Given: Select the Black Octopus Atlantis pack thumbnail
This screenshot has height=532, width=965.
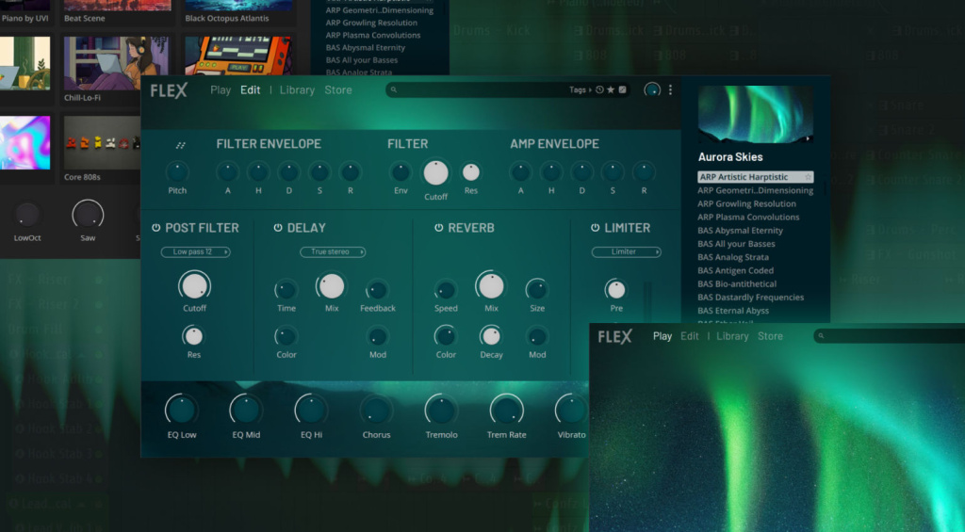Looking at the screenshot, I should [x=238, y=6].
